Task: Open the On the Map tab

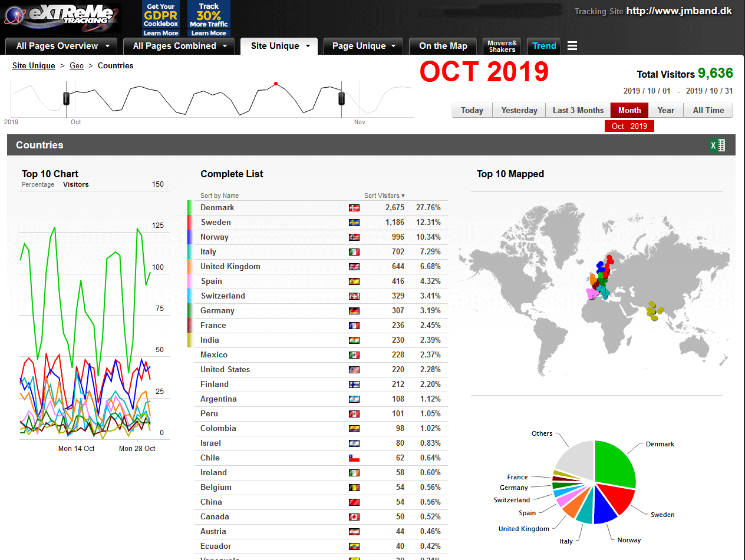Action: tap(443, 46)
